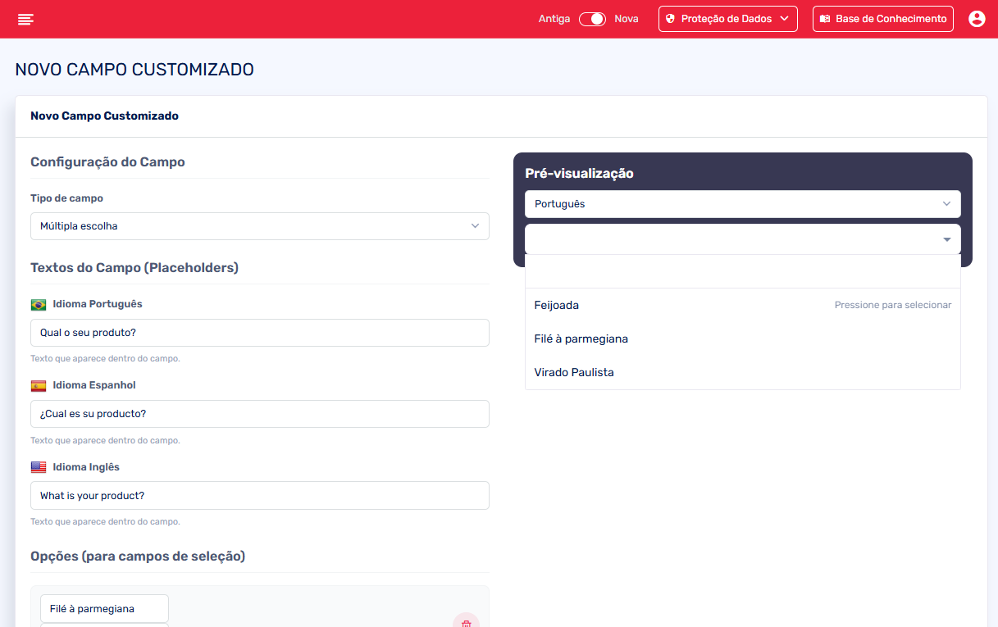Image resolution: width=998 pixels, height=627 pixels.
Task: Click the Idioma Inglês placeholder field
Action: [259, 495]
